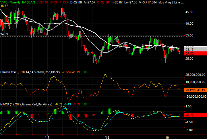Select the MACD (12,26,9) indicator label
The height and width of the screenshot is (139, 207).
click(26, 104)
